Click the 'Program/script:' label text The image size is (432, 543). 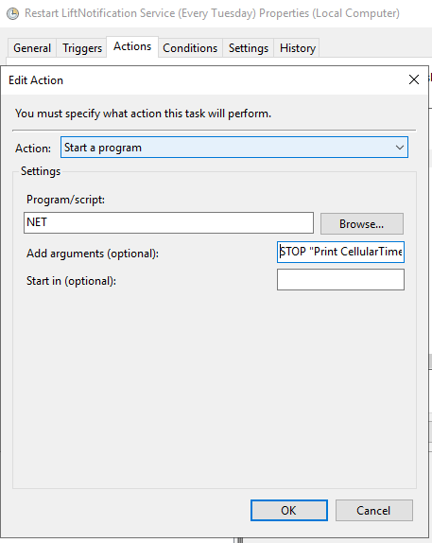pyautogui.click(x=65, y=200)
